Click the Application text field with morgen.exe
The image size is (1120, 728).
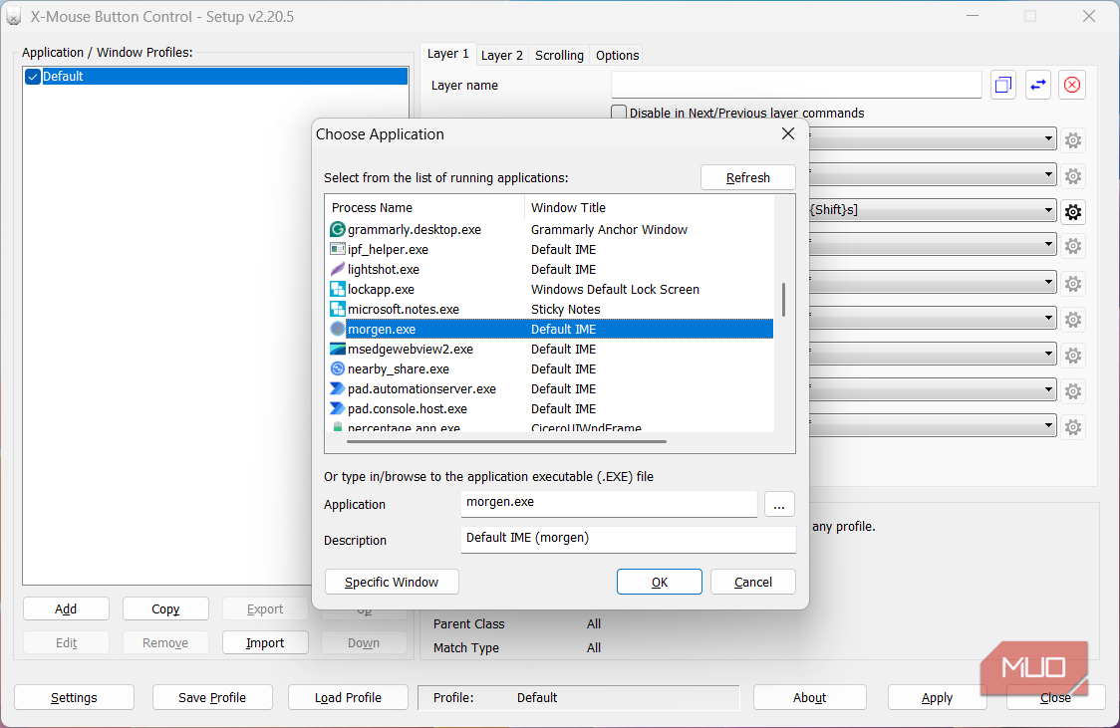pos(609,503)
